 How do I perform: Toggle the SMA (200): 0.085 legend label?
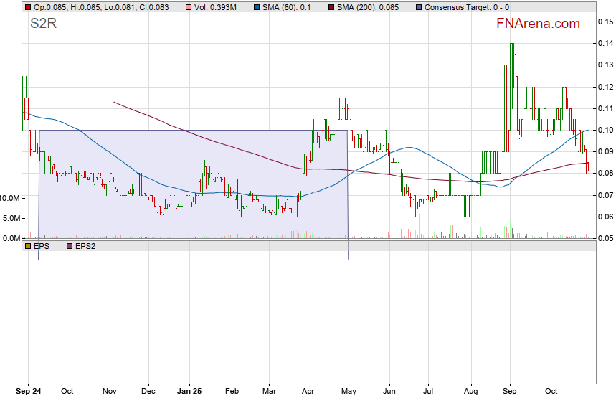366,7
